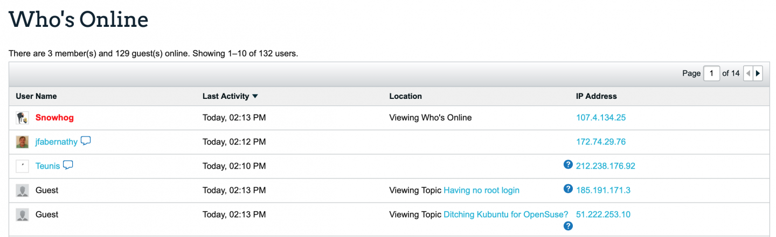
Task: Open Teunis's profile link
Action: pos(48,166)
